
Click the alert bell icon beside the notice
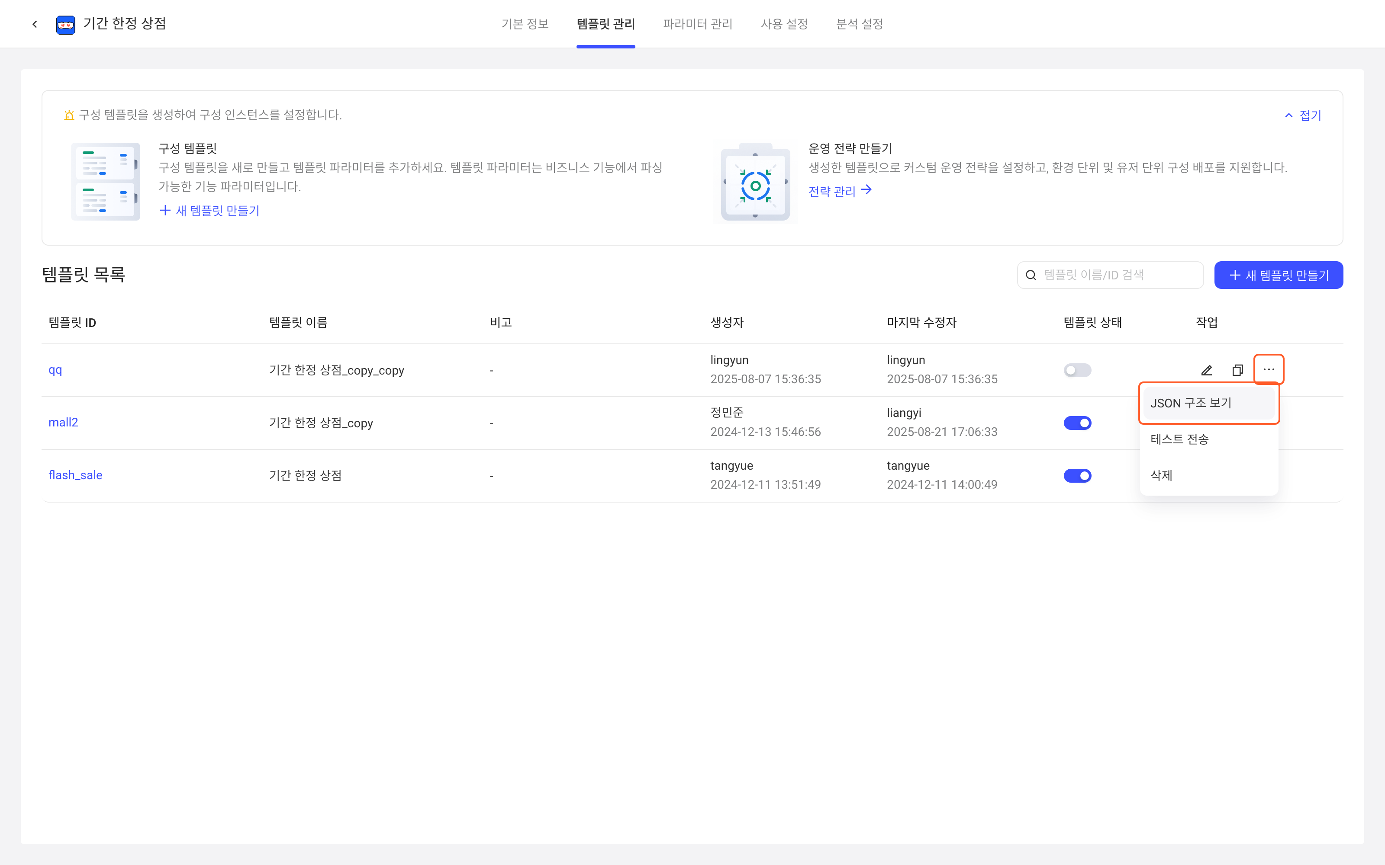coord(69,115)
